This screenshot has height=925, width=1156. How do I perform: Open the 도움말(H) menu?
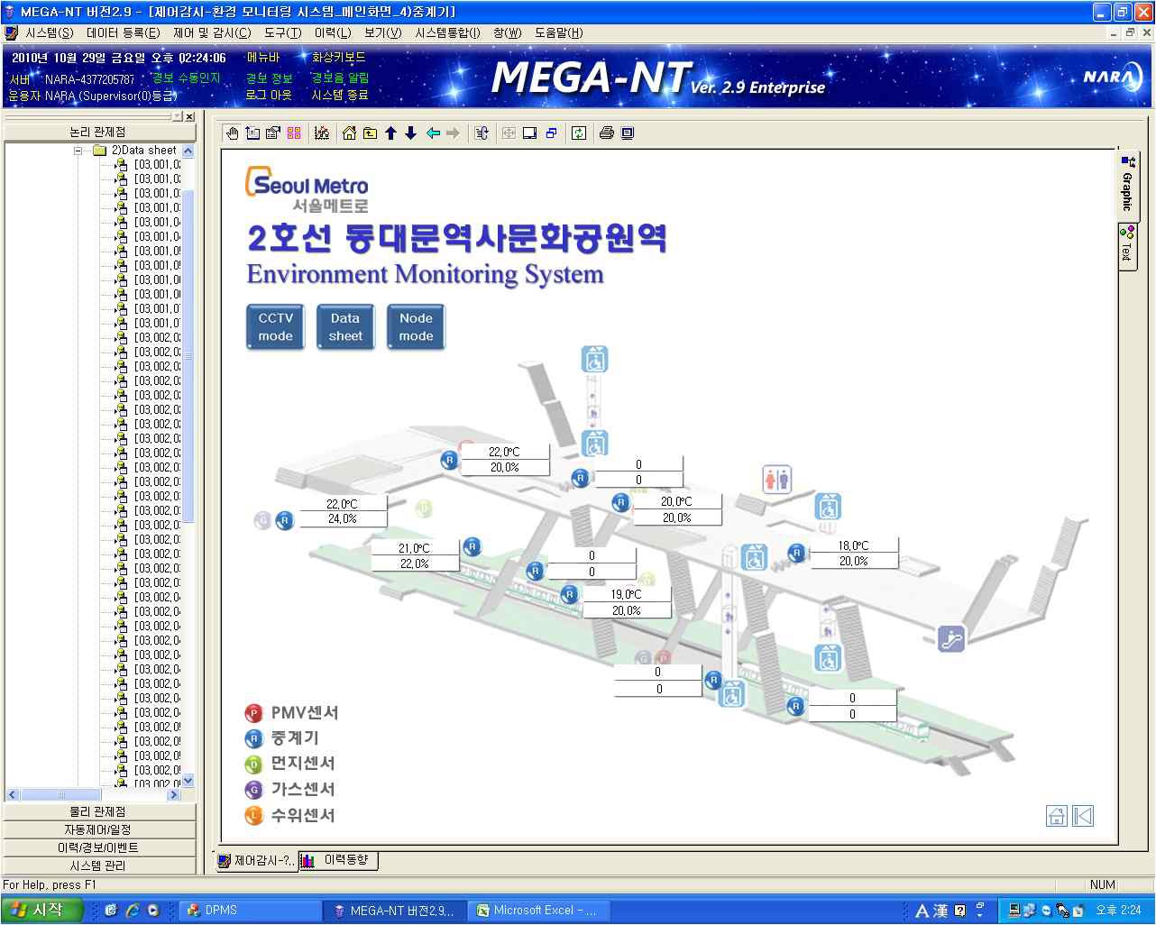[559, 33]
